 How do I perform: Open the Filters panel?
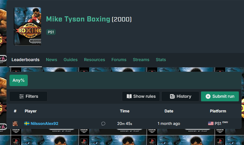[29, 96]
